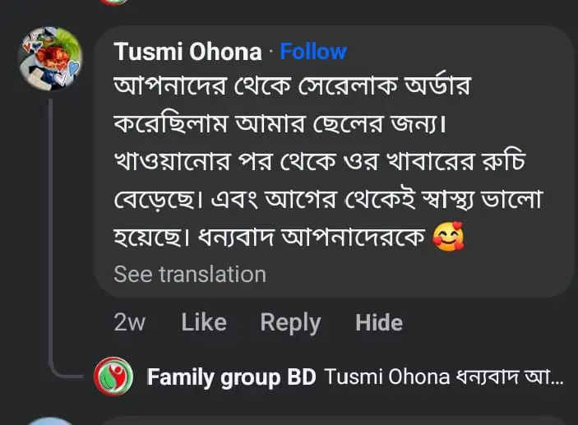Click the Bengali comment text bubble
Image resolution: width=578 pixels, height=425 pixels.
click(x=329, y=164)
